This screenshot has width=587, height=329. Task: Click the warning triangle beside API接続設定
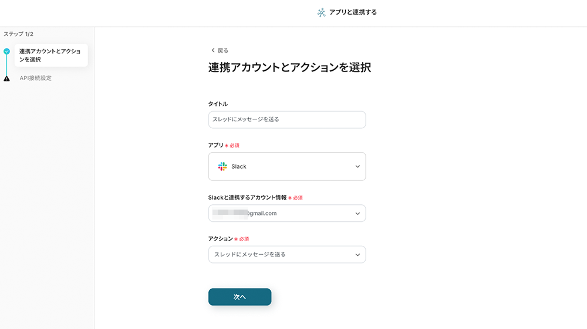7,78
